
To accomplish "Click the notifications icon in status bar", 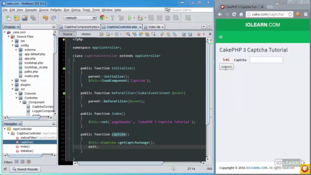I will pos(173,169).
